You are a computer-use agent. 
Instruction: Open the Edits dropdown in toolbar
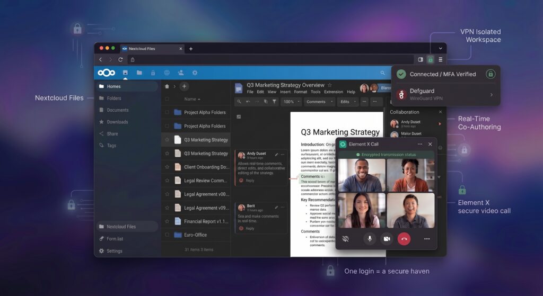click(347, 102)
